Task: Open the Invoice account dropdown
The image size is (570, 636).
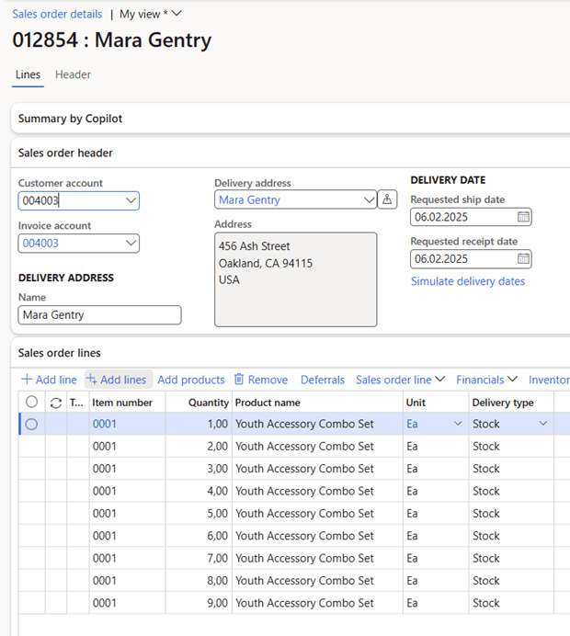Action: 130,244
